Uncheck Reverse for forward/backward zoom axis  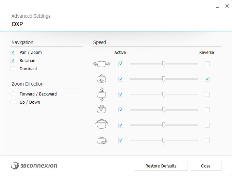pos(207,79)
